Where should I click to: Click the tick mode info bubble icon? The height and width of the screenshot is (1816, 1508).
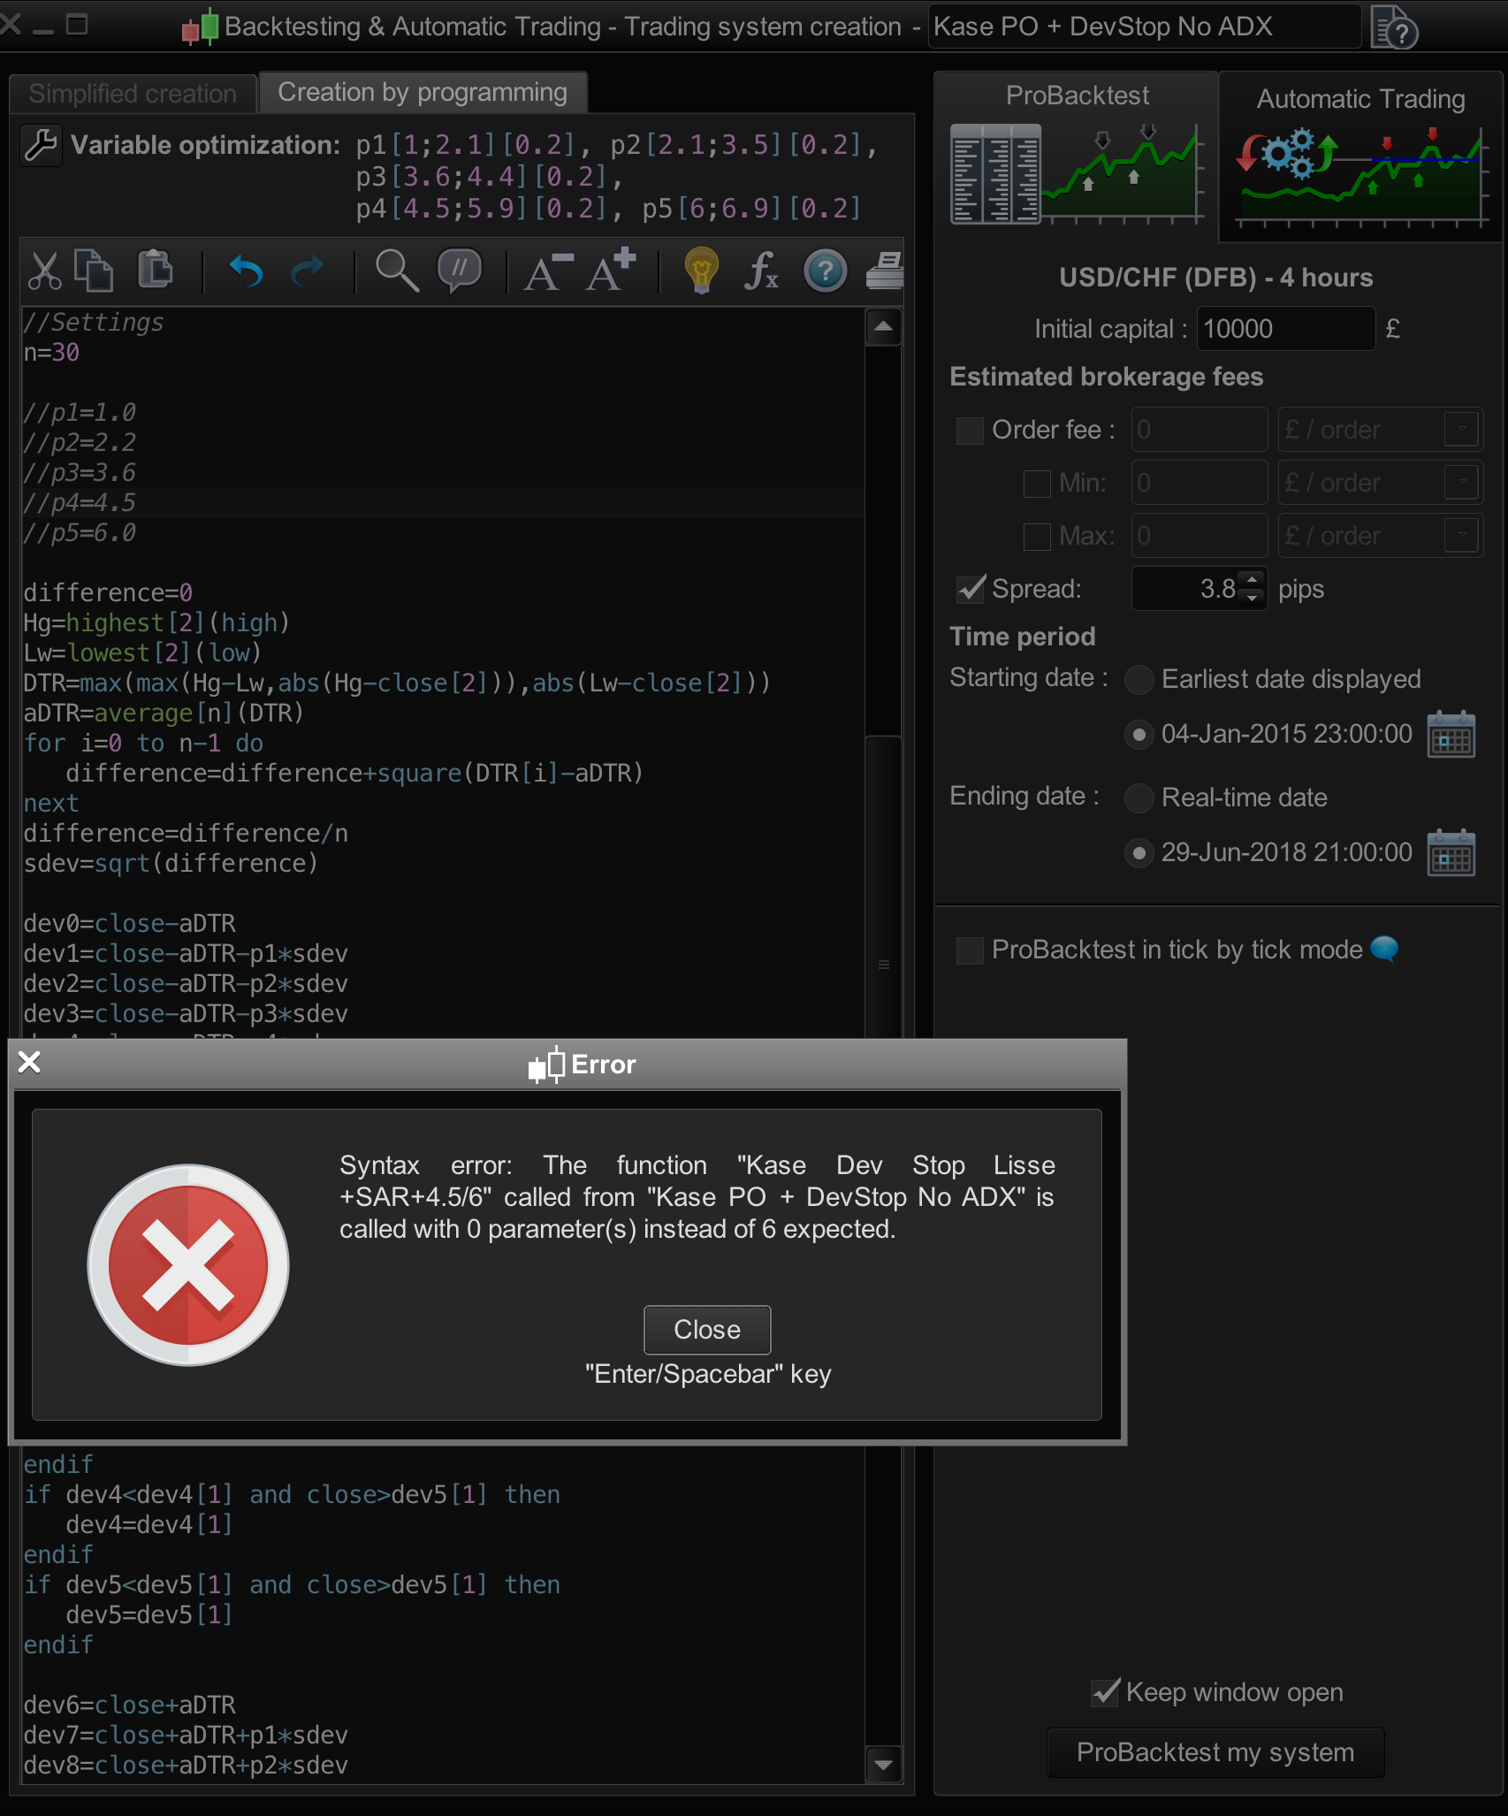pyautogui.click(x=1384, y=950)
